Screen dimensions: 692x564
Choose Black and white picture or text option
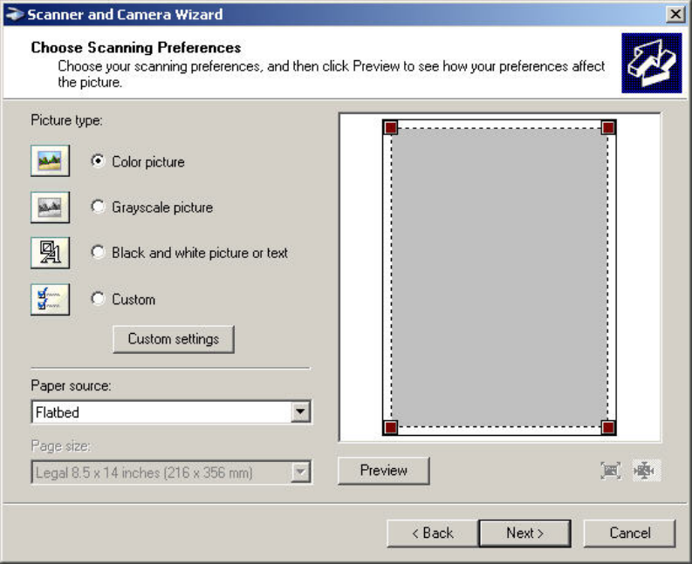click(x=98, y=253)
